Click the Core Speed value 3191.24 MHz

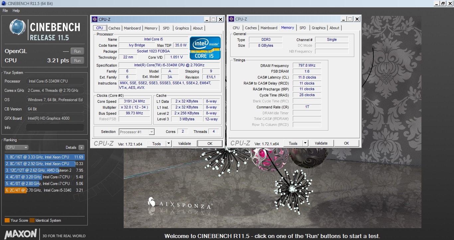coord(135,101)
